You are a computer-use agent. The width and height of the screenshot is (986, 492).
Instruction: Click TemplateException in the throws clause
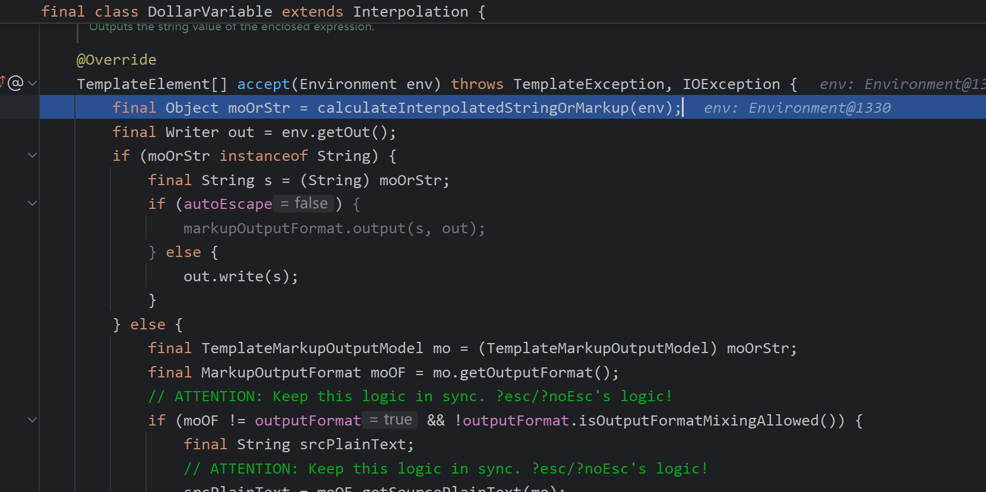click(589, 84)
